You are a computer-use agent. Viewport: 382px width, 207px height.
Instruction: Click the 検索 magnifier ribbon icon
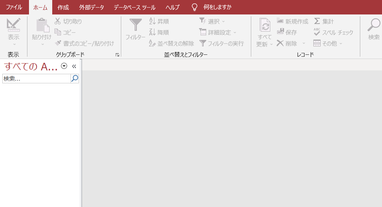click(374, 25)
